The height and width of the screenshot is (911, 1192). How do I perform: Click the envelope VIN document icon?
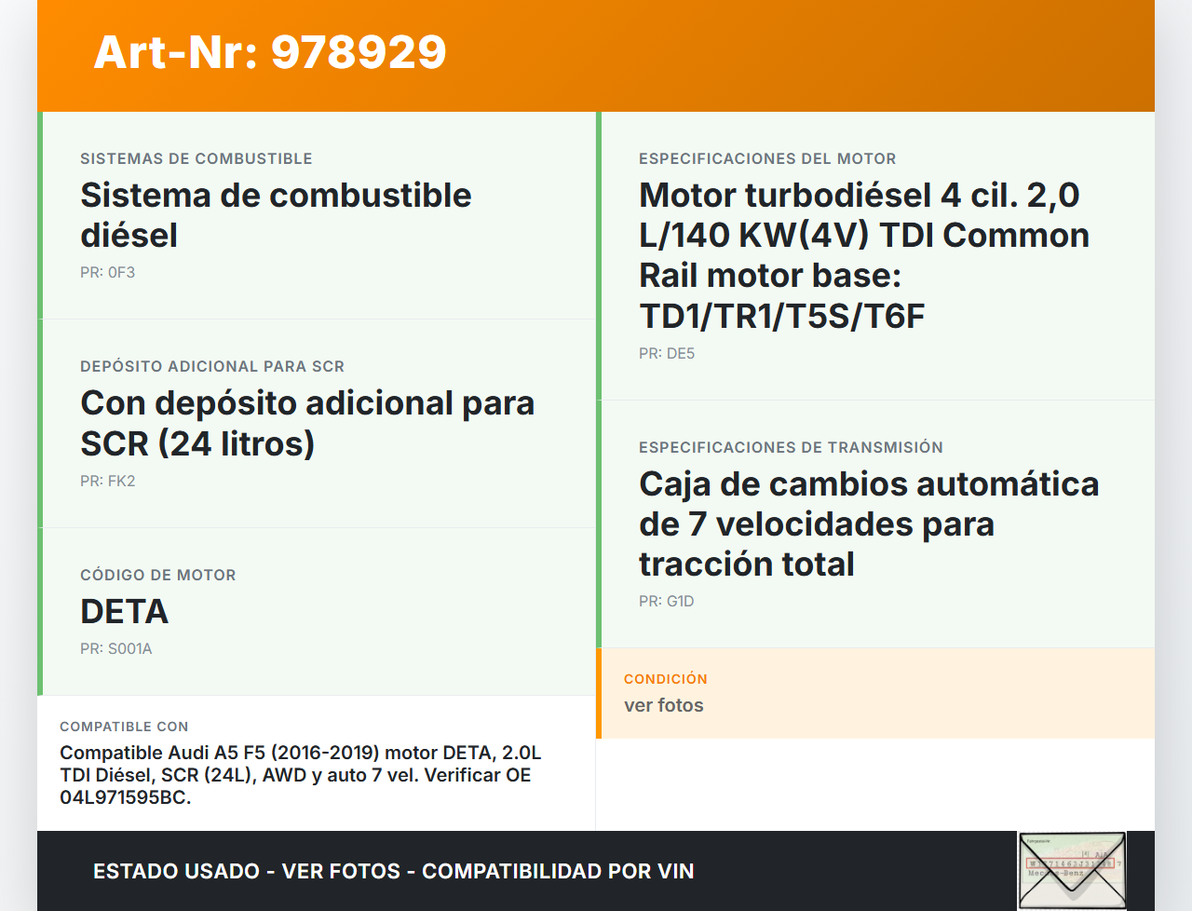tap(1071, 870)
